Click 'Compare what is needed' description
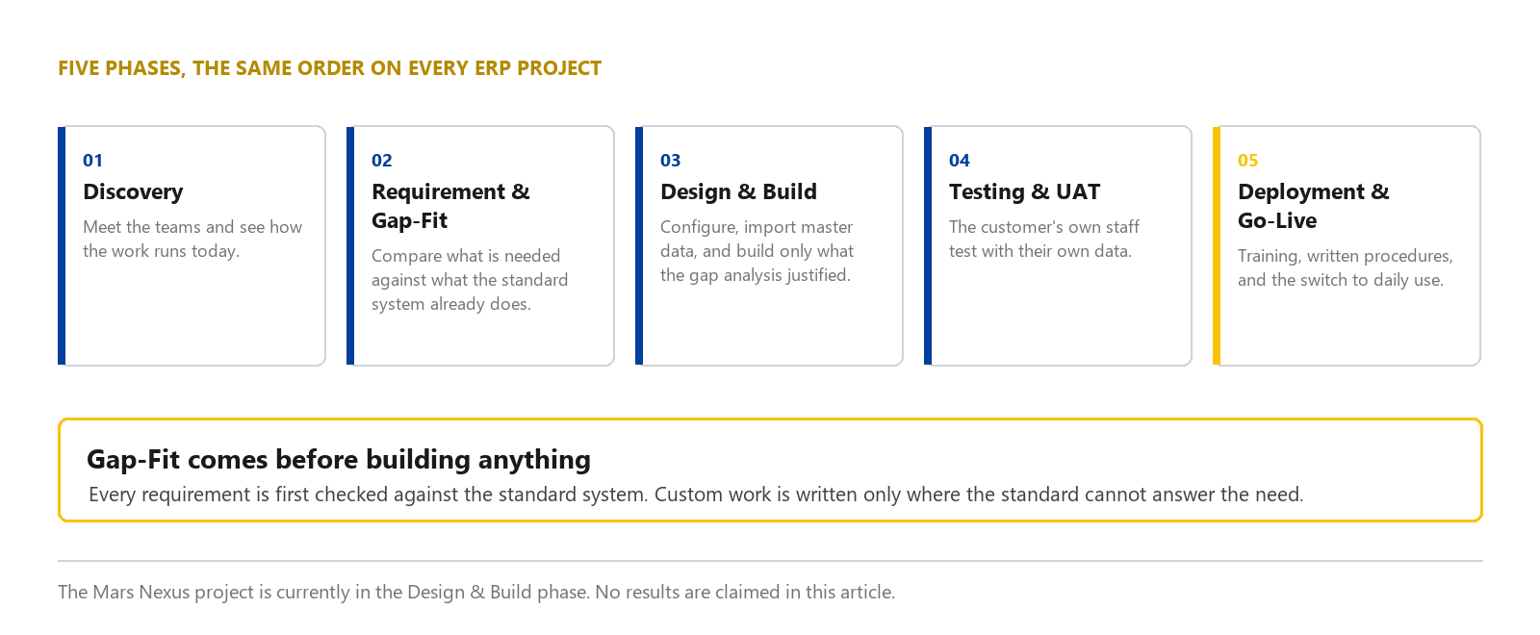 [470, 280]
